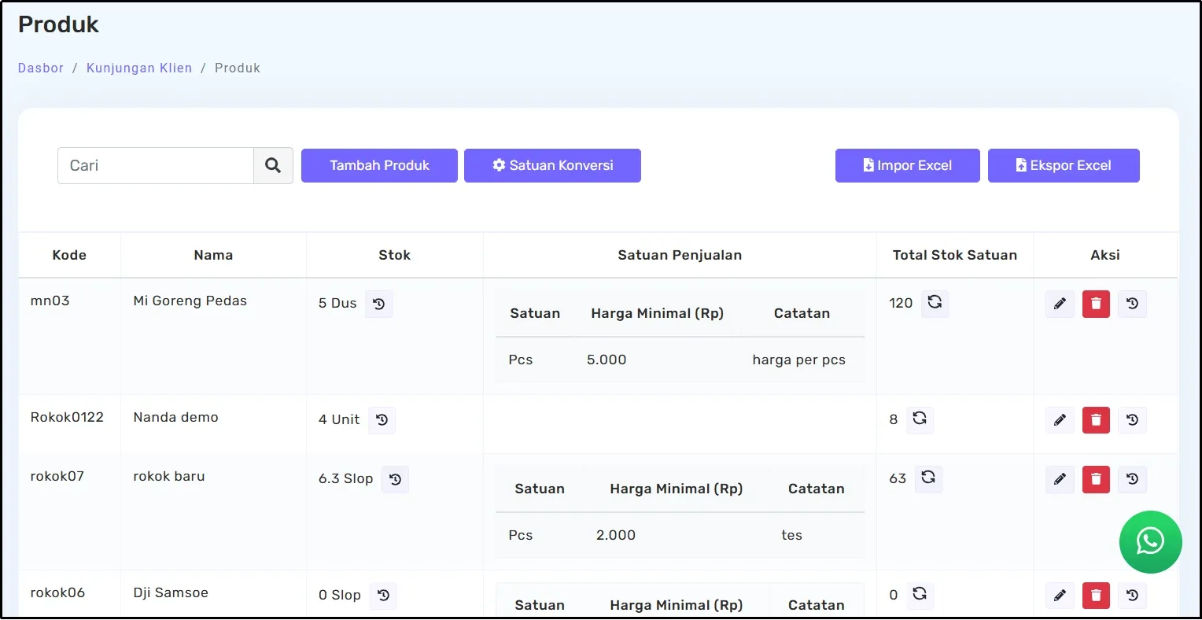Click the 6.3 Slop stock value

[345, 478]
